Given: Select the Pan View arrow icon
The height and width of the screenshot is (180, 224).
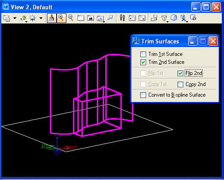Looking at the screenshot, I should [x=110, y=18].
